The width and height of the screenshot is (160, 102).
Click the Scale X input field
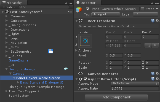tap(116, 68)
